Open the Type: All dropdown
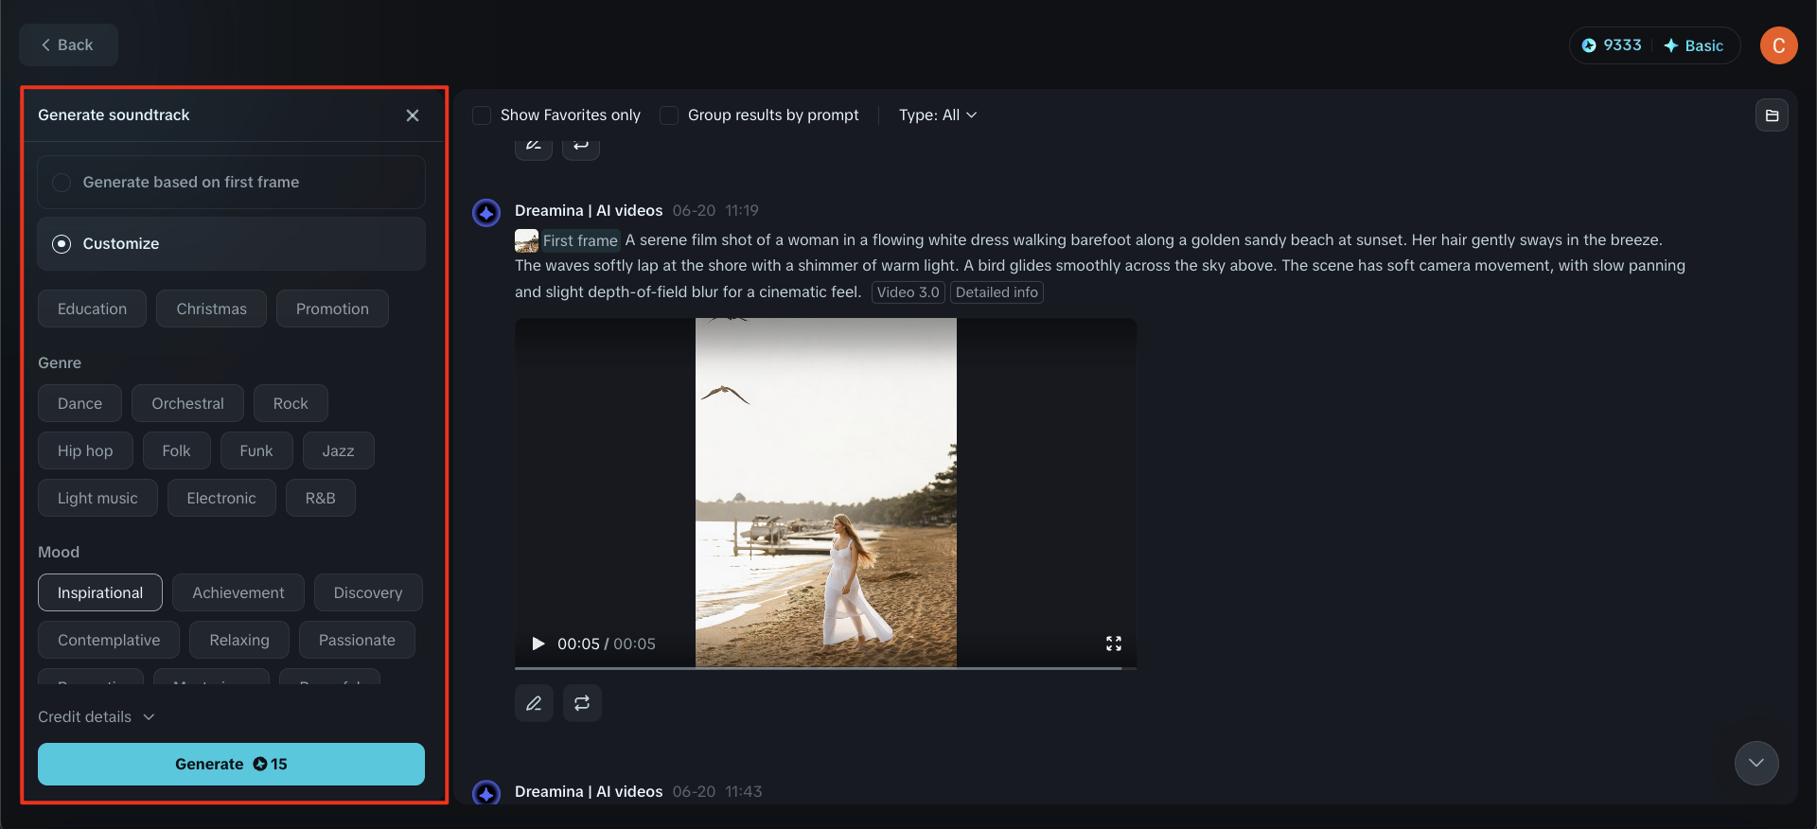Screen dimensions: 1817x829 click(938, 115)
